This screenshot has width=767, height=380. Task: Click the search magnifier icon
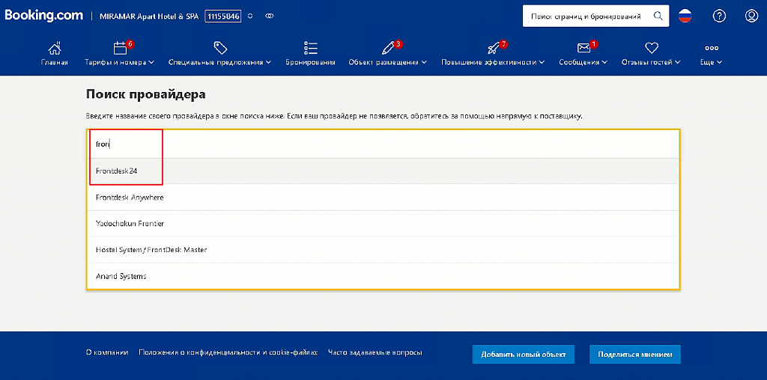(658, 16)
